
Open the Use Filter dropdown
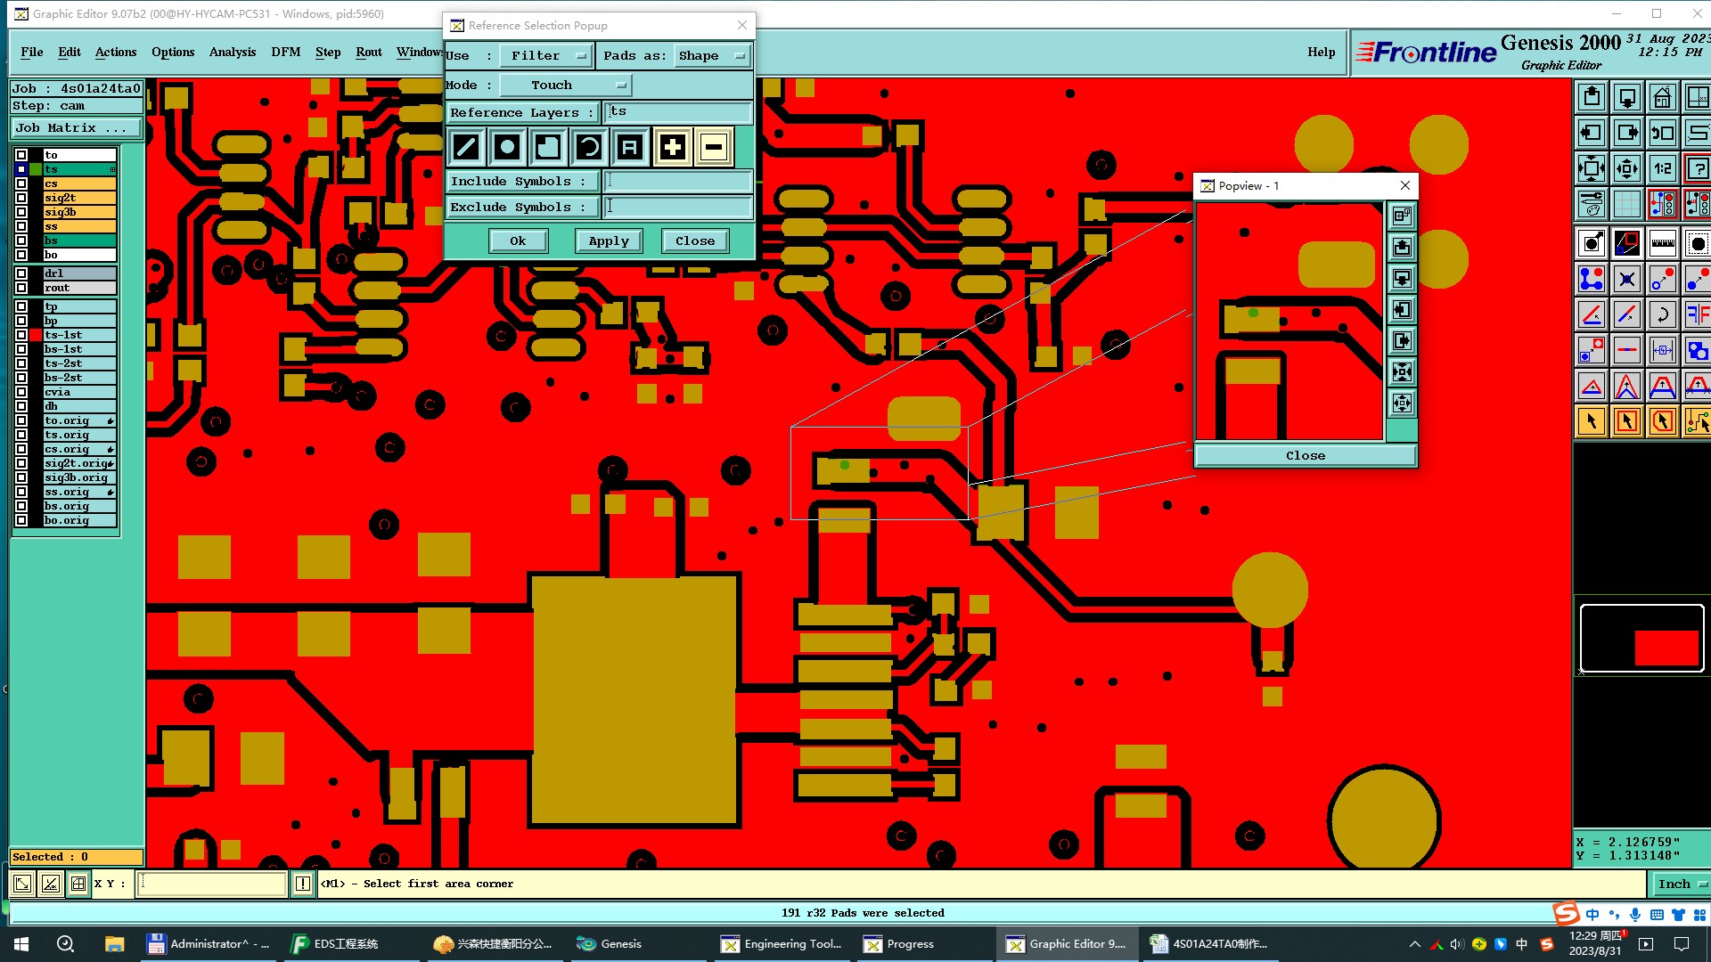545,55
